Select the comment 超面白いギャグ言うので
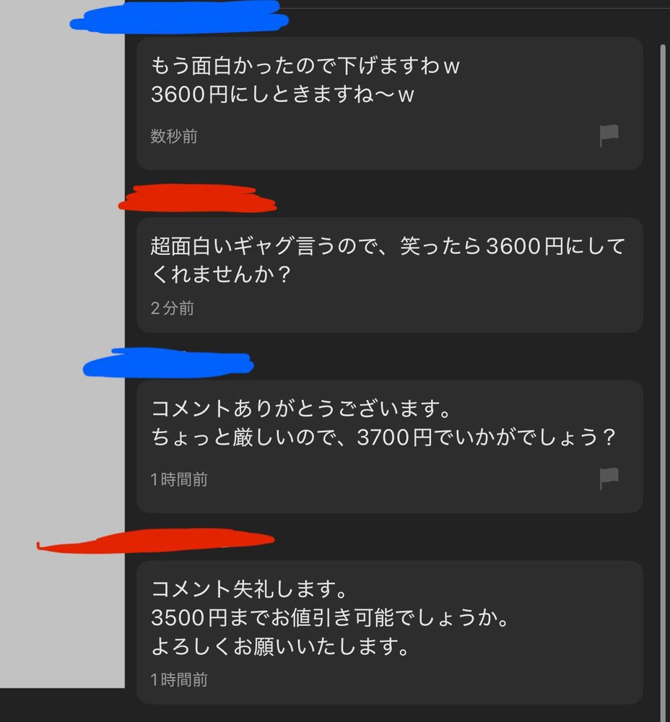Screen dimensions: 670x722 [x=390, y=275]
